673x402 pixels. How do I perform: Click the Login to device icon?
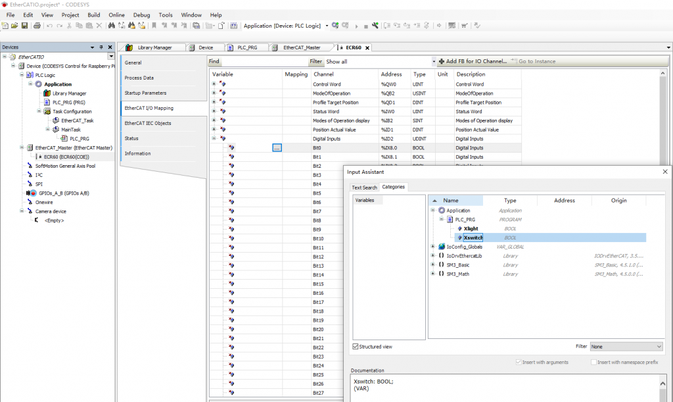335,26
